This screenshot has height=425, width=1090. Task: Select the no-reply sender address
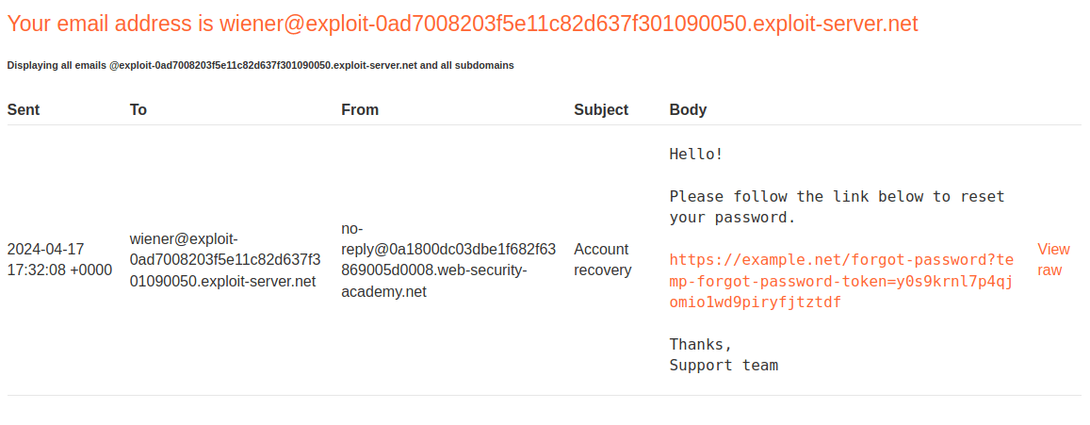tap(447, 260)
